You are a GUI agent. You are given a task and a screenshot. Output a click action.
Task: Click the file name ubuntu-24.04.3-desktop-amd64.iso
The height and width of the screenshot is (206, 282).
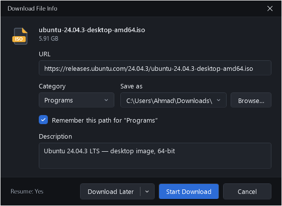coord(92,30)
